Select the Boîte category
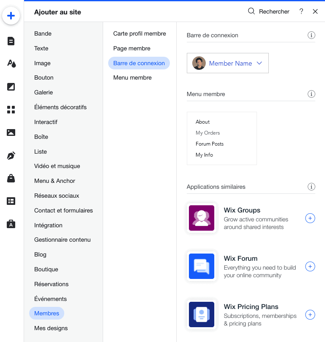325x342 pixels. pos(41,137)
